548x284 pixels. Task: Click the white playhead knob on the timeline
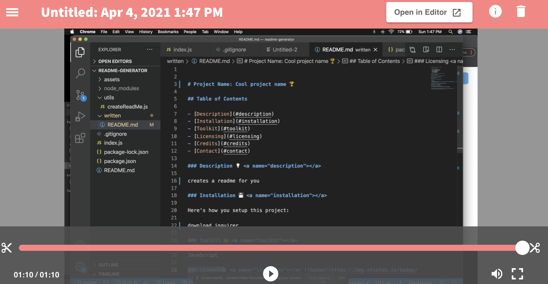click(522, 248)
